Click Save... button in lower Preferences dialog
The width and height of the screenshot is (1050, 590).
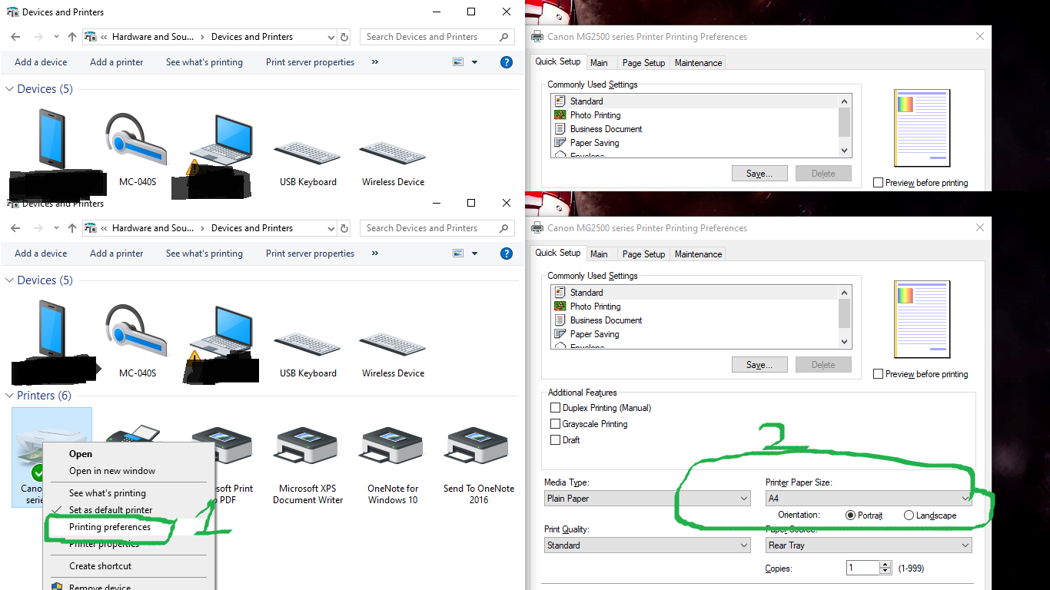(759, 365)
